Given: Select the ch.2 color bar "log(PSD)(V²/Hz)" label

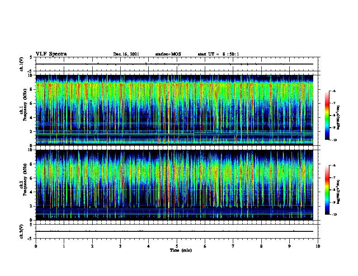Looking at the screenshot, I should tap(339, 192).
